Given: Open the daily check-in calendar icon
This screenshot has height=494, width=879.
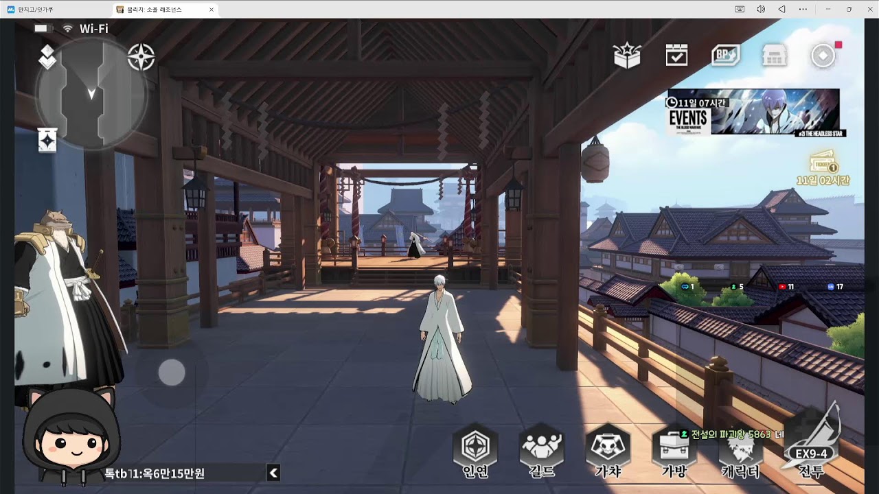Looking at the screenshot, I should click(x=676, y=56).
